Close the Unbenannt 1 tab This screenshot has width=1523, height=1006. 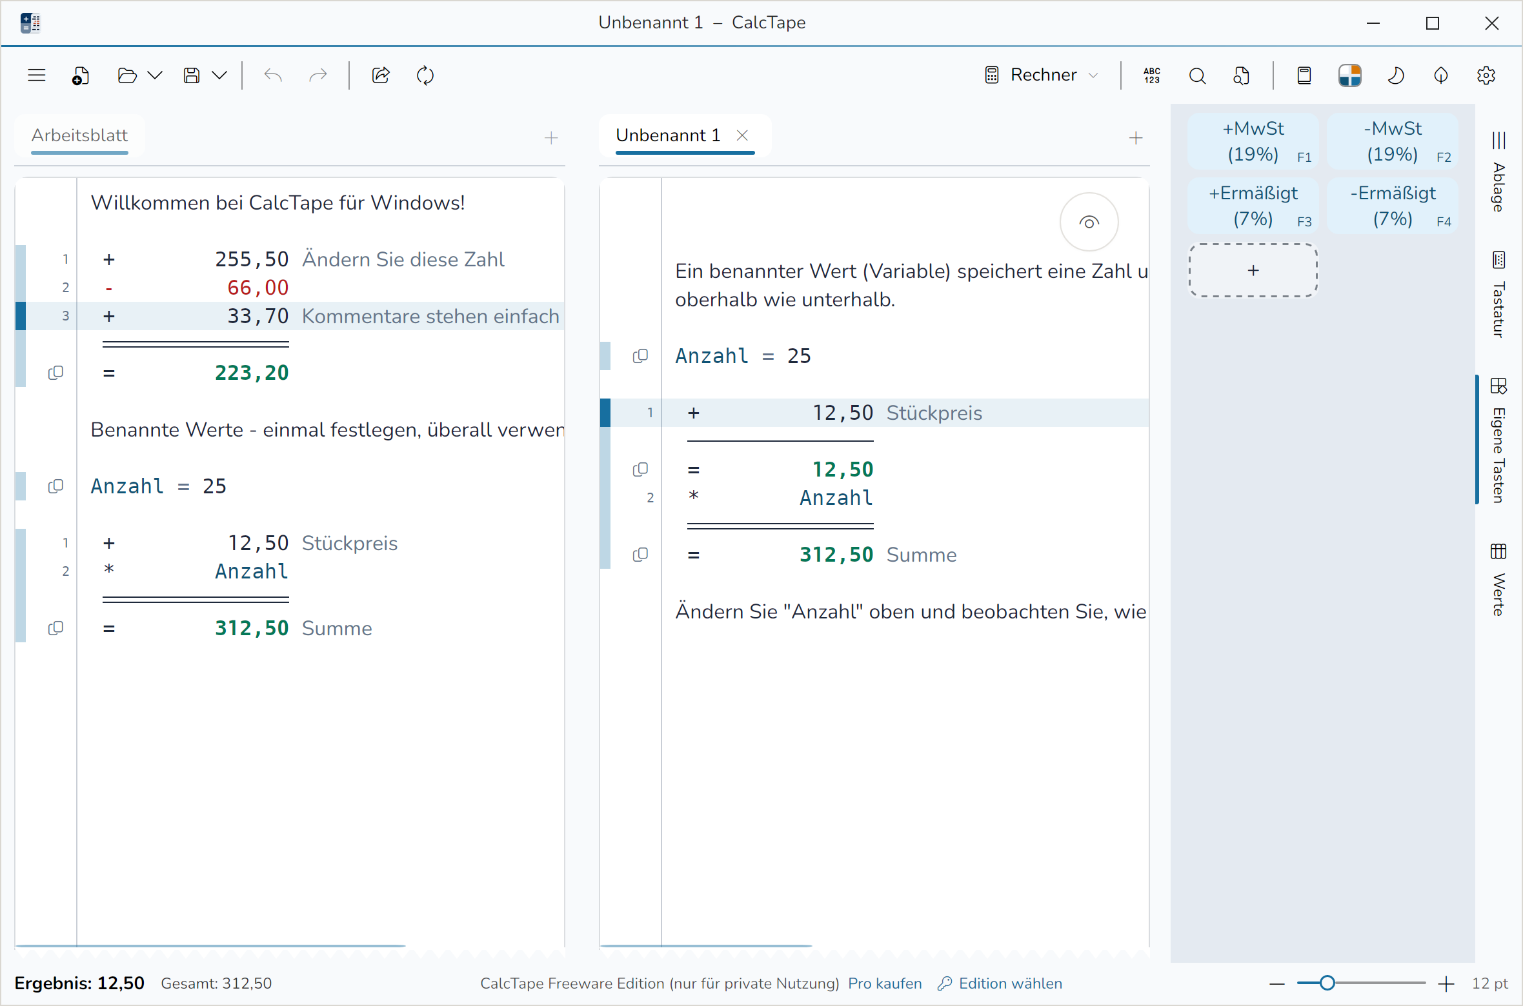click(742, 135)
